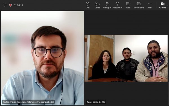This screenshot has height=106, width=169.
Task: Click the participant count number 5
Action: [x=99, y=4]
